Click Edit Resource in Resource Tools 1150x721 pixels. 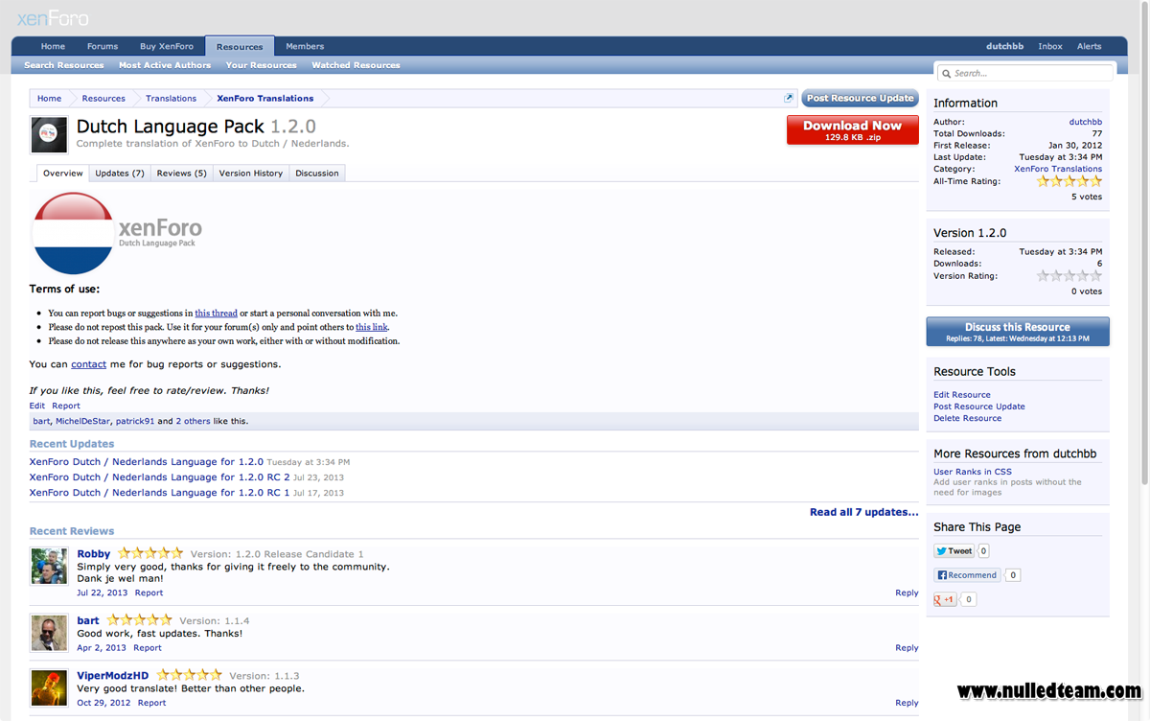[962, 395]
